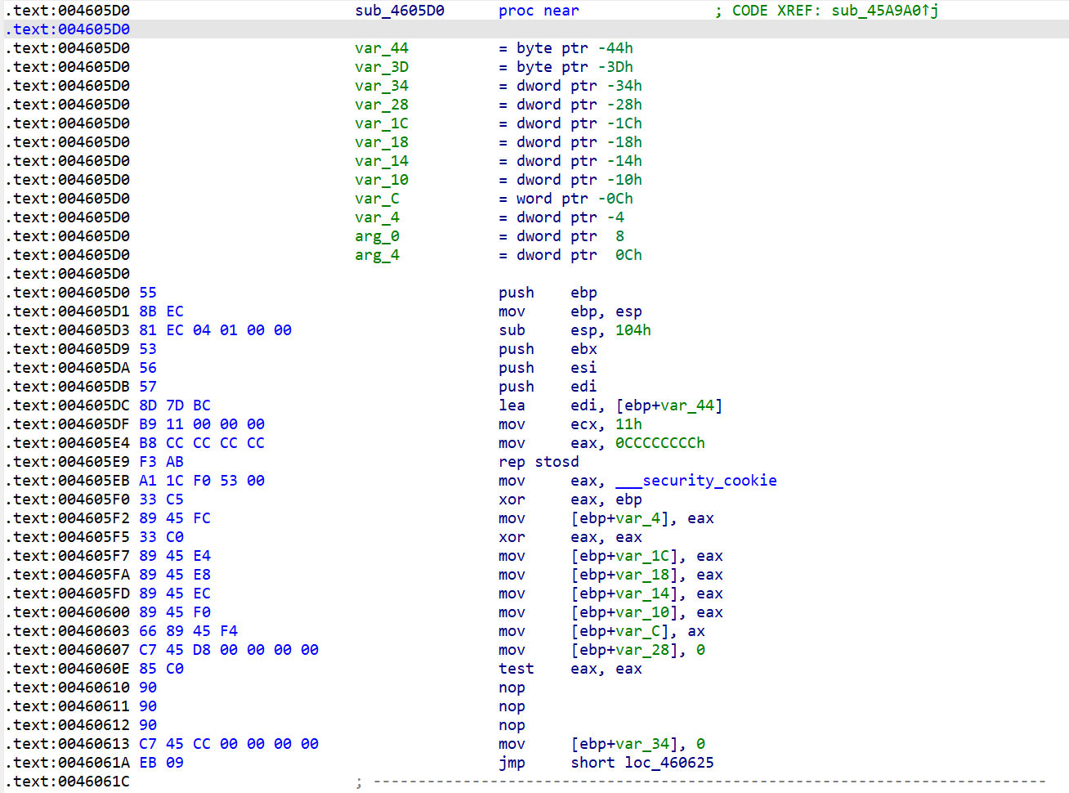Select variable var_10 definition
1069x793 pixels.
coord(382,180)
